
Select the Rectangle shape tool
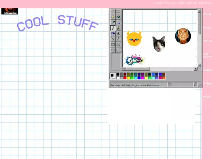(113, 44)
